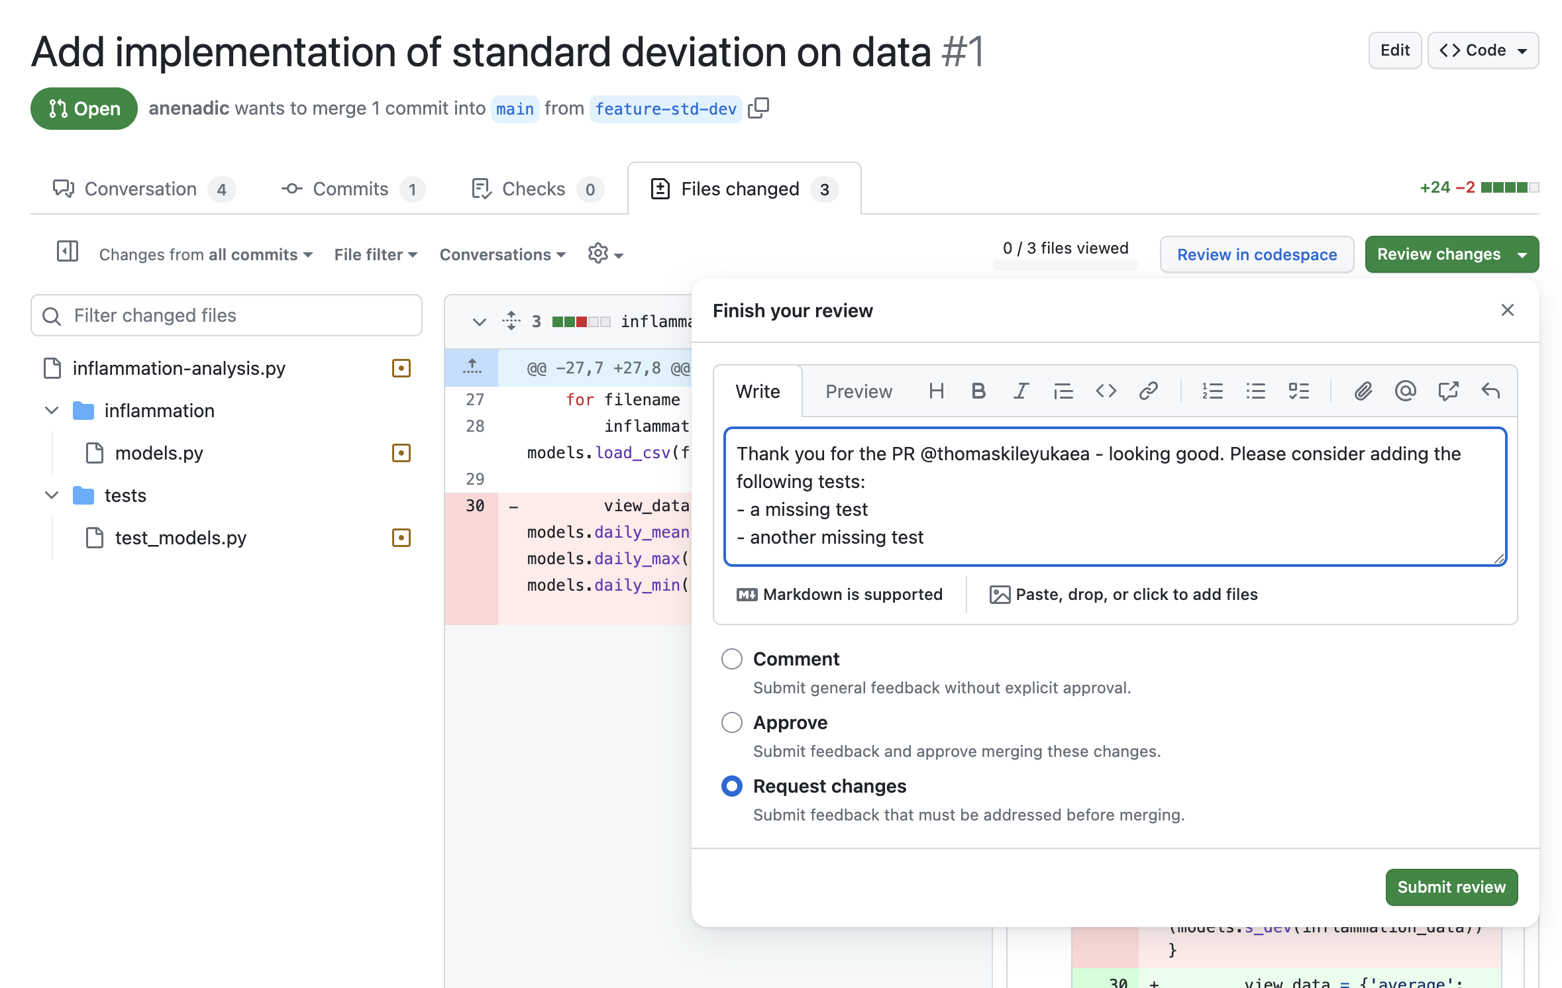Open the File filter dropdown
The height and width of the screenshot is (988, 1562).
pyautogui.click(x=374, y=254)
